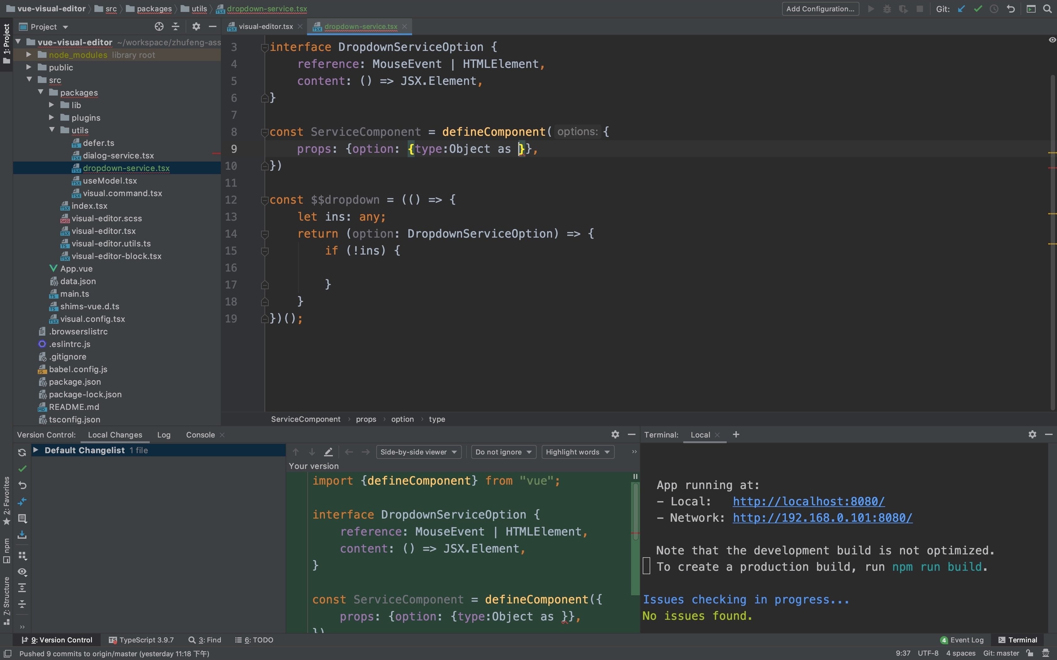
Task: Click the Git update project blue arrow
Action: click(961, 9)
